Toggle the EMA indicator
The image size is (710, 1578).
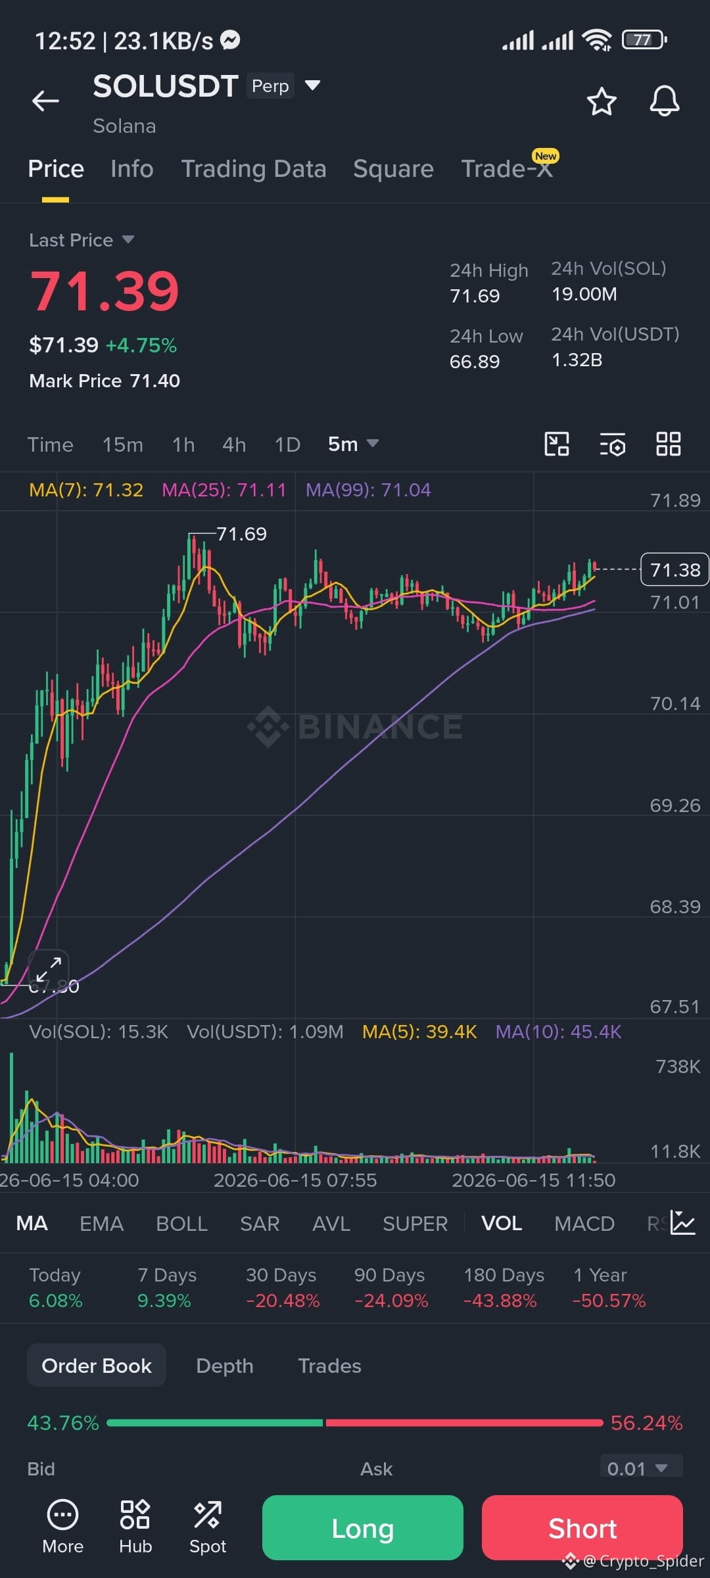coord(101,1224)
